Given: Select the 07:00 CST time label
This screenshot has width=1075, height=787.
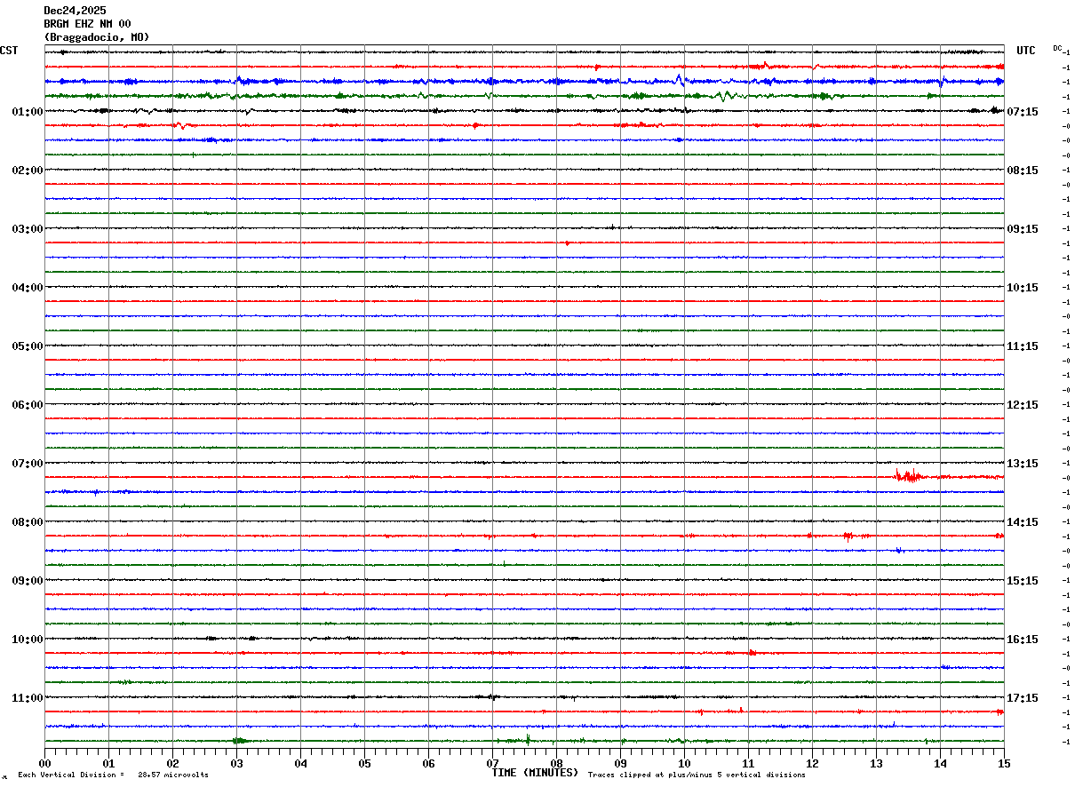Looking at the screenshot, I should tap(27, 463).
